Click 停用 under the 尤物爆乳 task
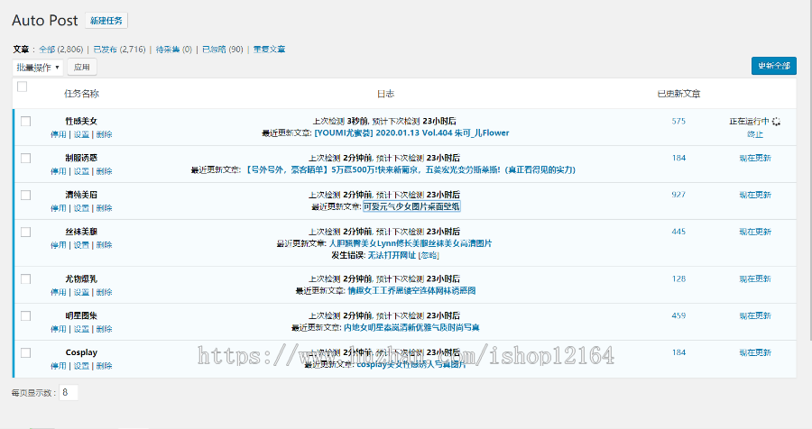This screenshot has height=429, width=812. [58, 292]
